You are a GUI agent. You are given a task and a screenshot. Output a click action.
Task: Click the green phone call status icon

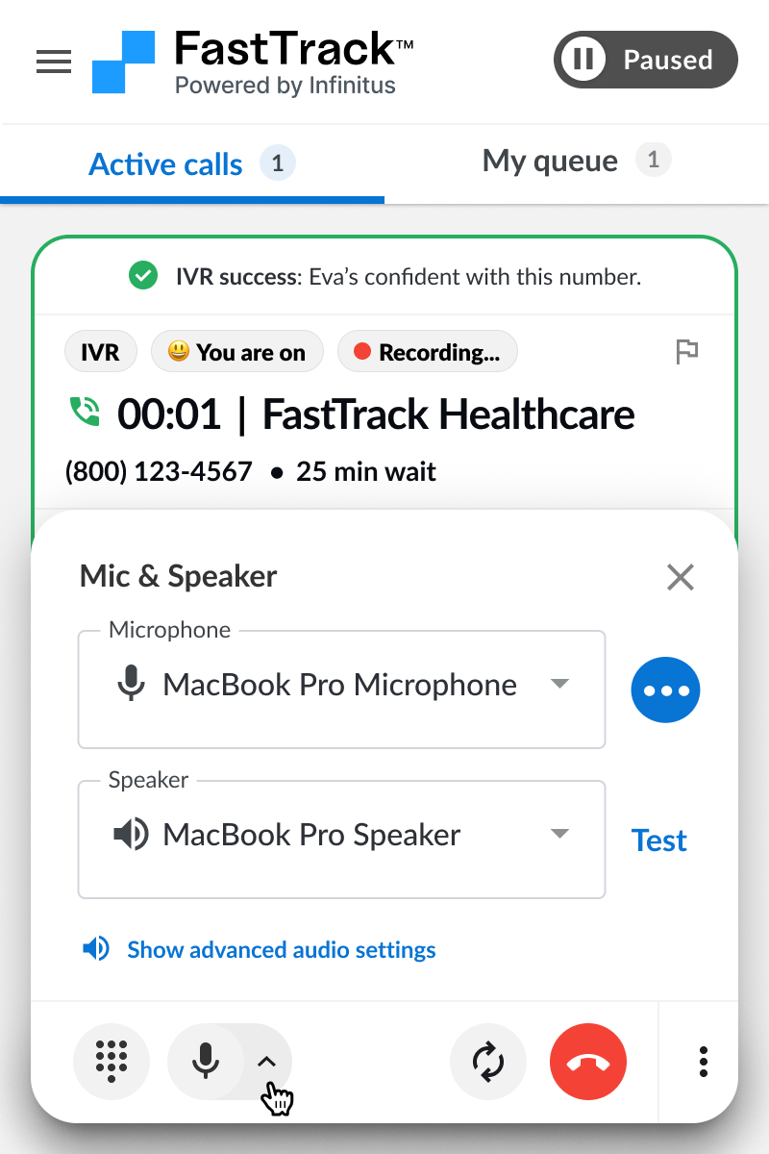[x=86, y=413]
